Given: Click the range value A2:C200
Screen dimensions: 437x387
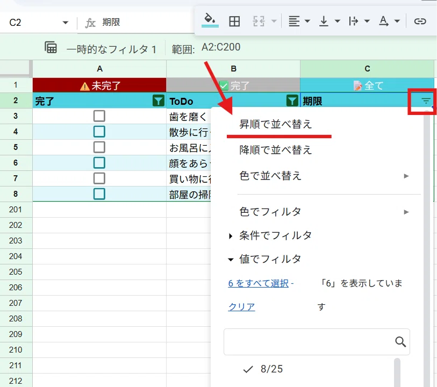Looking at the screenshot, I should pos(221,47).
